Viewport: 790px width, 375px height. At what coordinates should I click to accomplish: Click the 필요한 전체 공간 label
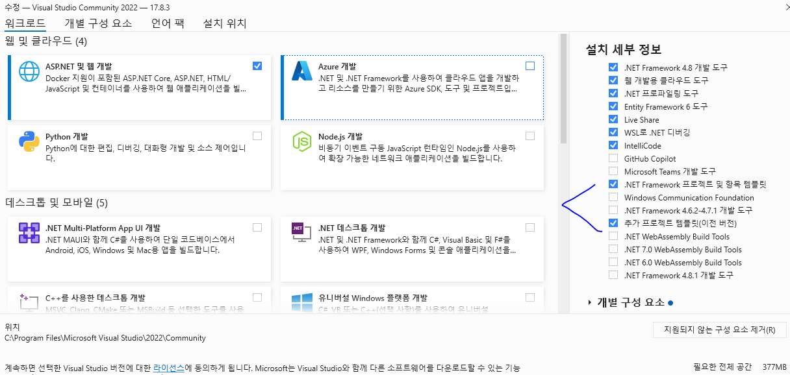tap(722, 367)
